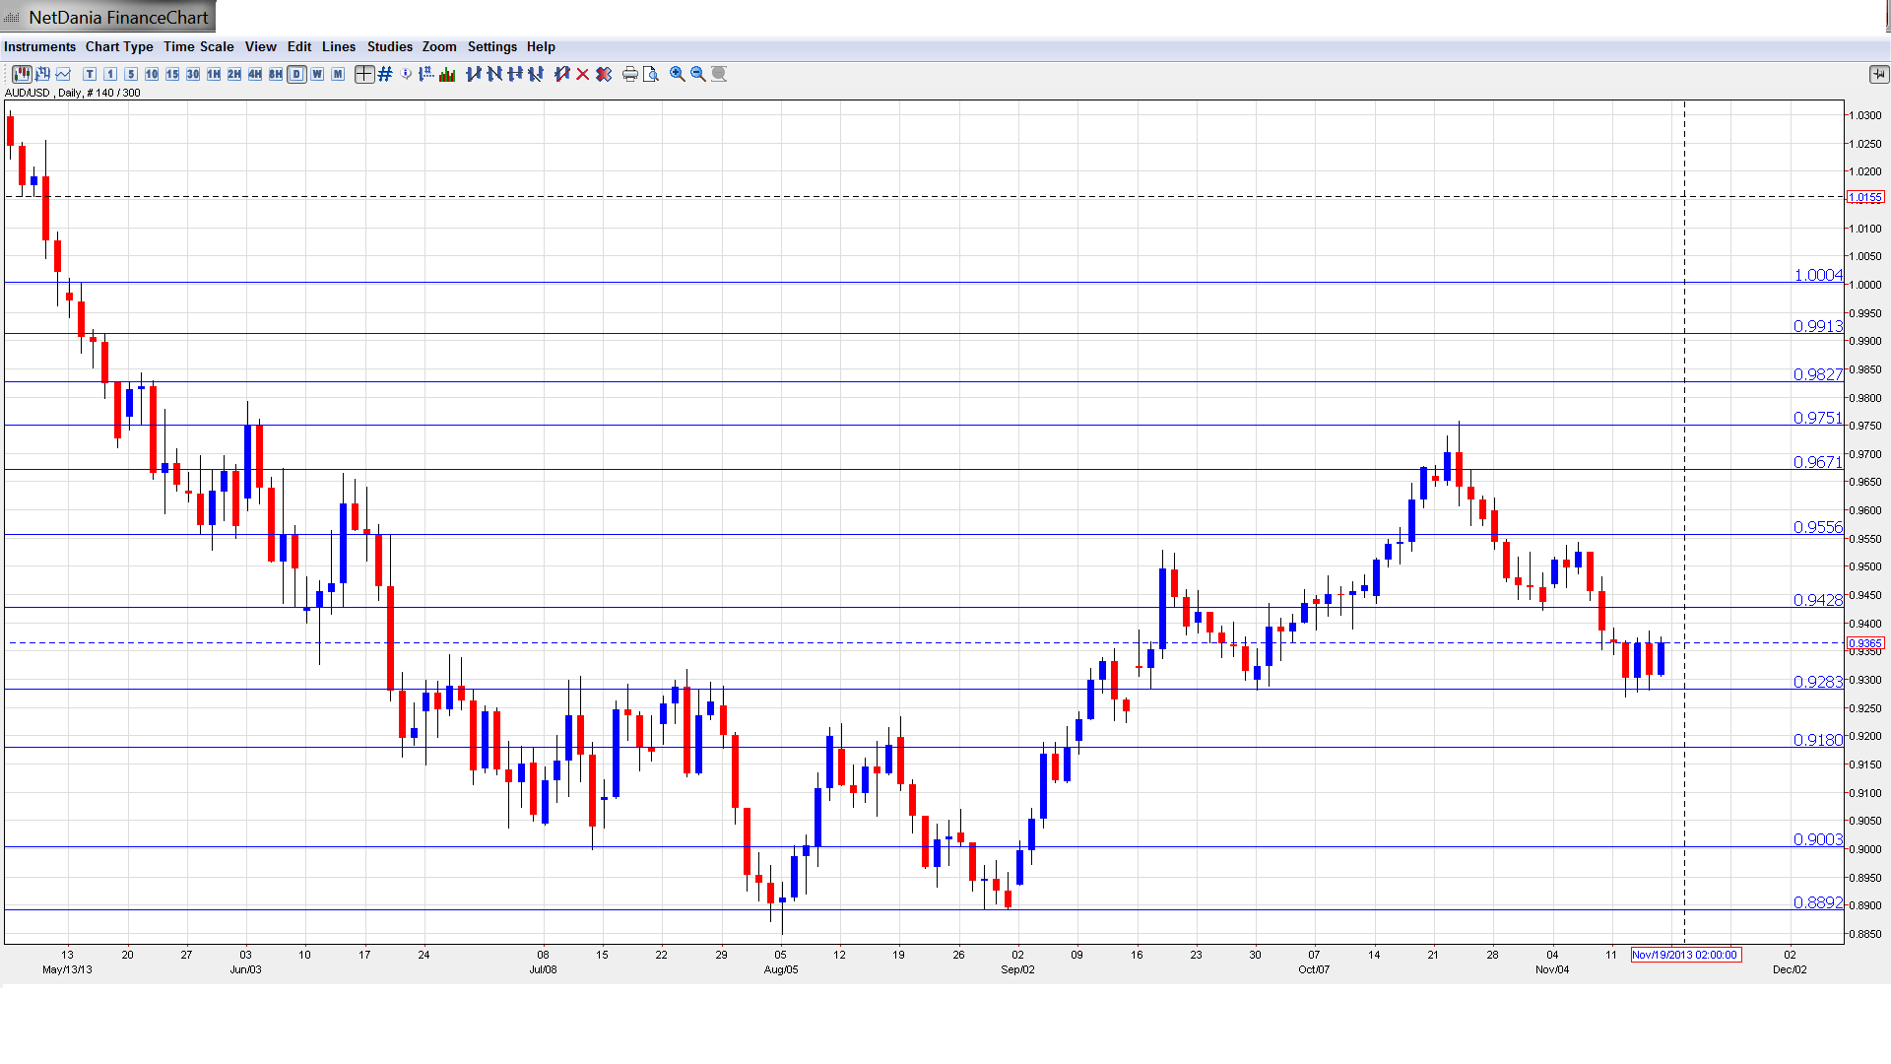Click the panel toggle button at top right

(1878, 74)
